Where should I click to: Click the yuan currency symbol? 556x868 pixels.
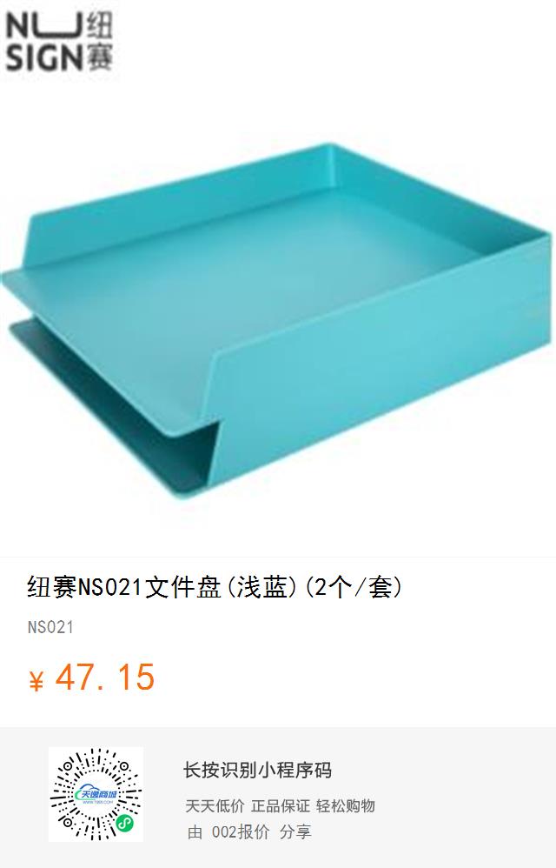pyautogui.click(x=36, y=680)
